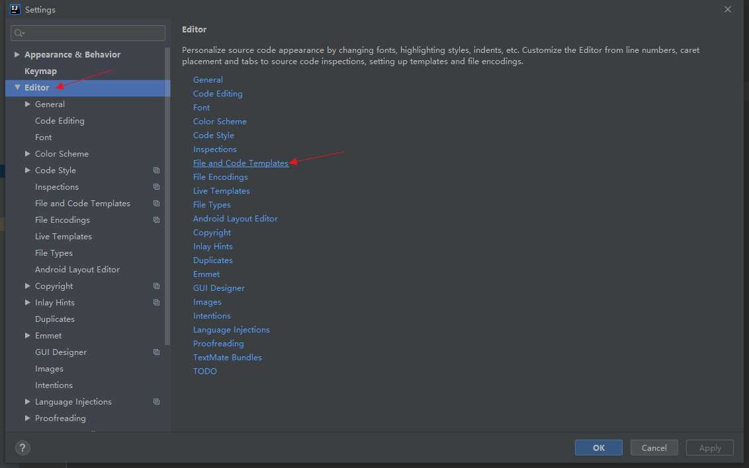Click project-level icon beside Copyright
The width and height of the screenshot is (749, 468).
pyautogui.click(x=156, y=286)
